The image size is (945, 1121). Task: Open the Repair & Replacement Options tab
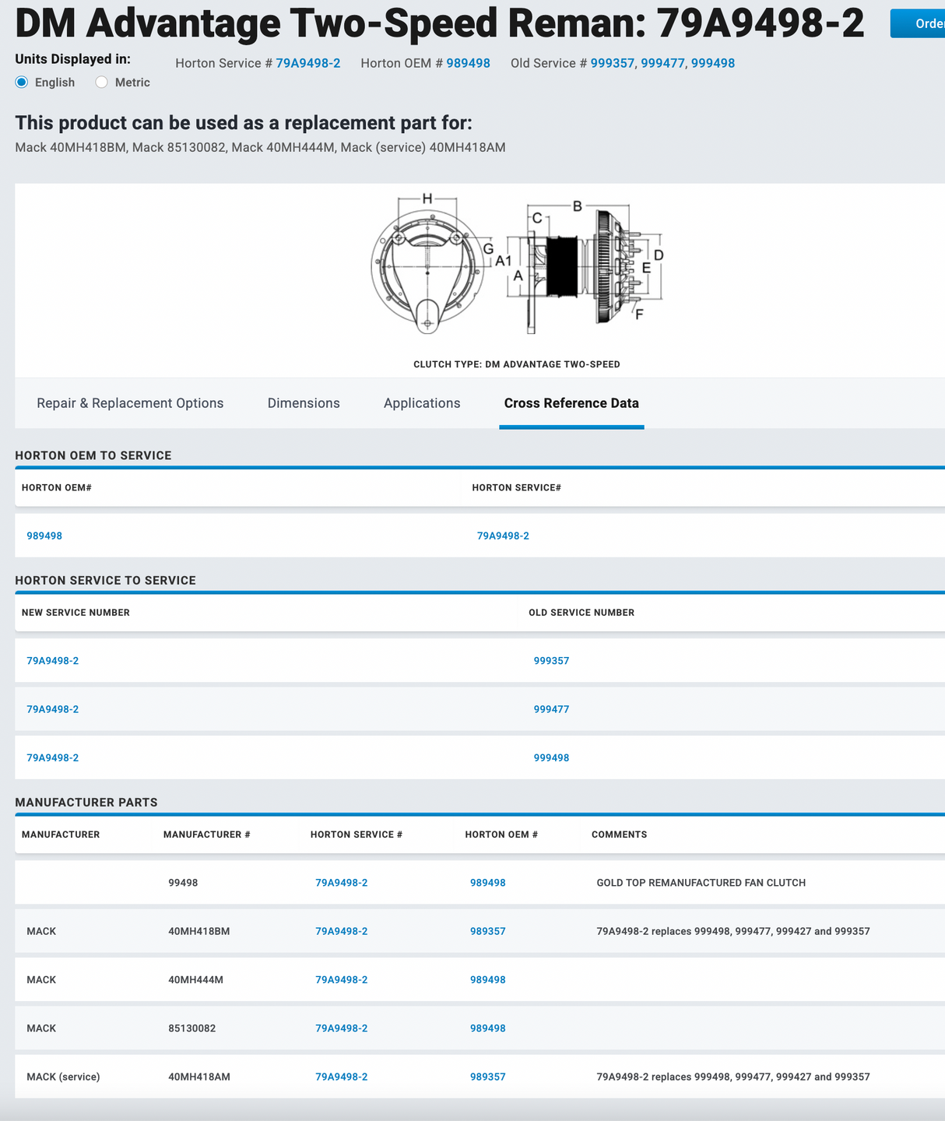pos(130,403)
